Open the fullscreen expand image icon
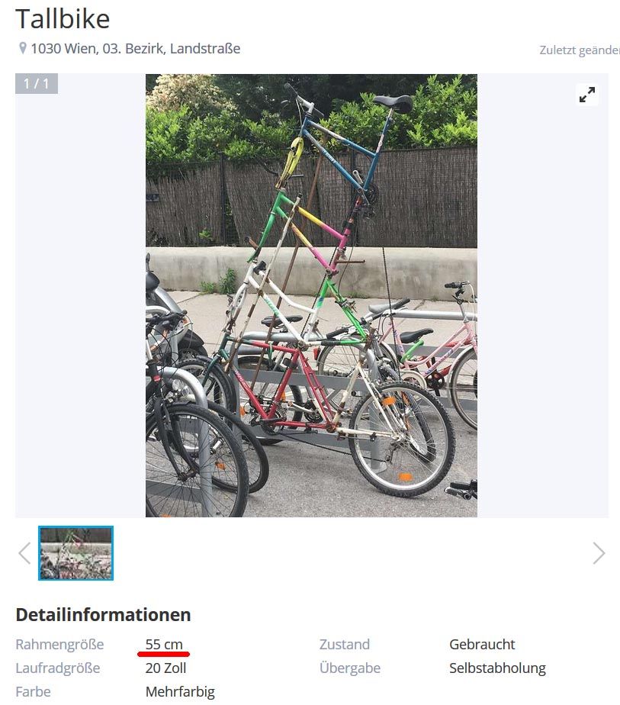 [586, 95]
